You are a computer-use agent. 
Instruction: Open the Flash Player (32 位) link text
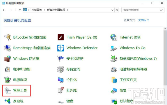(82, 37)
